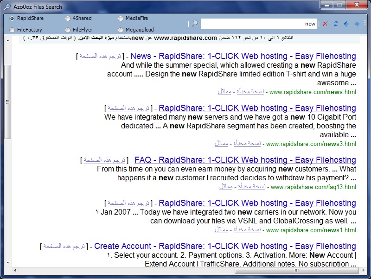371x279 pixels.
Task: Open the 'News - RapidShare: 1-CLICK Web hosting' result
Action: coord(243,56)
